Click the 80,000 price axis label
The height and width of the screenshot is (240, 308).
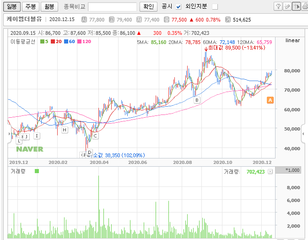[x=292, y=71]
